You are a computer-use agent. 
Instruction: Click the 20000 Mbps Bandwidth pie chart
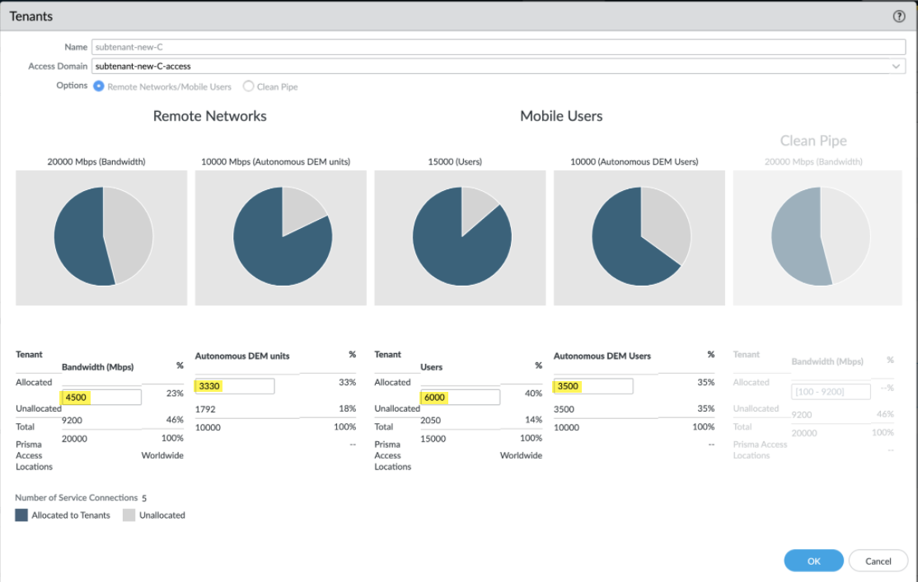click(x=104, y=236)
